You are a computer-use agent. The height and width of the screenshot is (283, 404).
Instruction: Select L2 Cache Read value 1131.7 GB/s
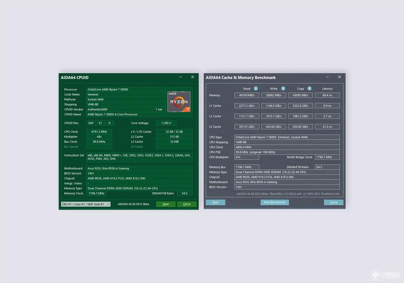246,116
